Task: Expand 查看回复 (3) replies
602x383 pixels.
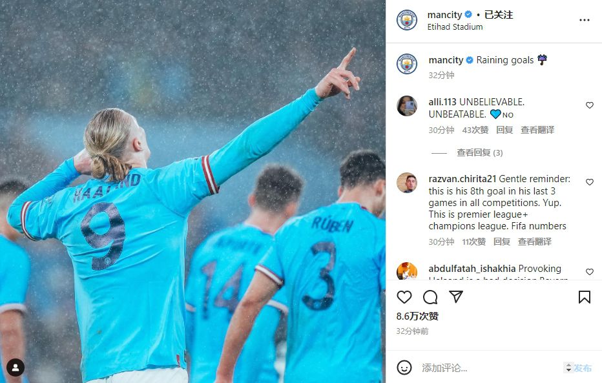Action: [479, 152]
